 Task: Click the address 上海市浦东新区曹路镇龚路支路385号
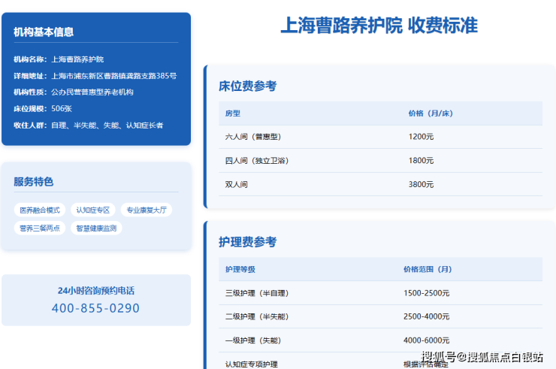tap(113, 76)
